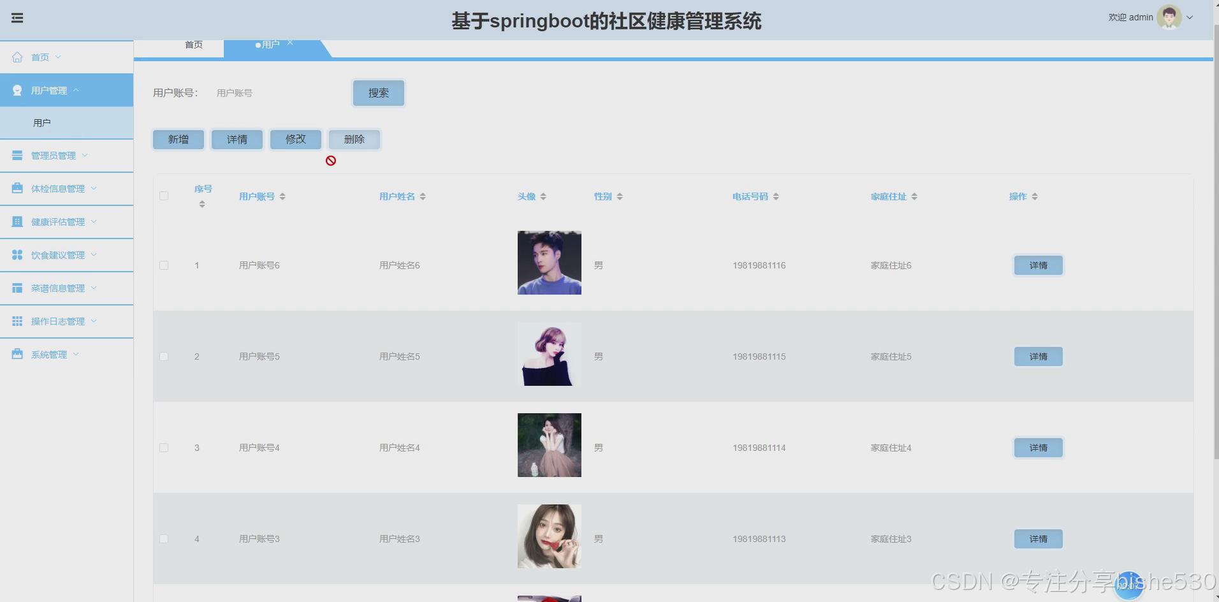Sort by 序号 column
The width and height of the screenshot is (1219, 602).
[202, 204]
